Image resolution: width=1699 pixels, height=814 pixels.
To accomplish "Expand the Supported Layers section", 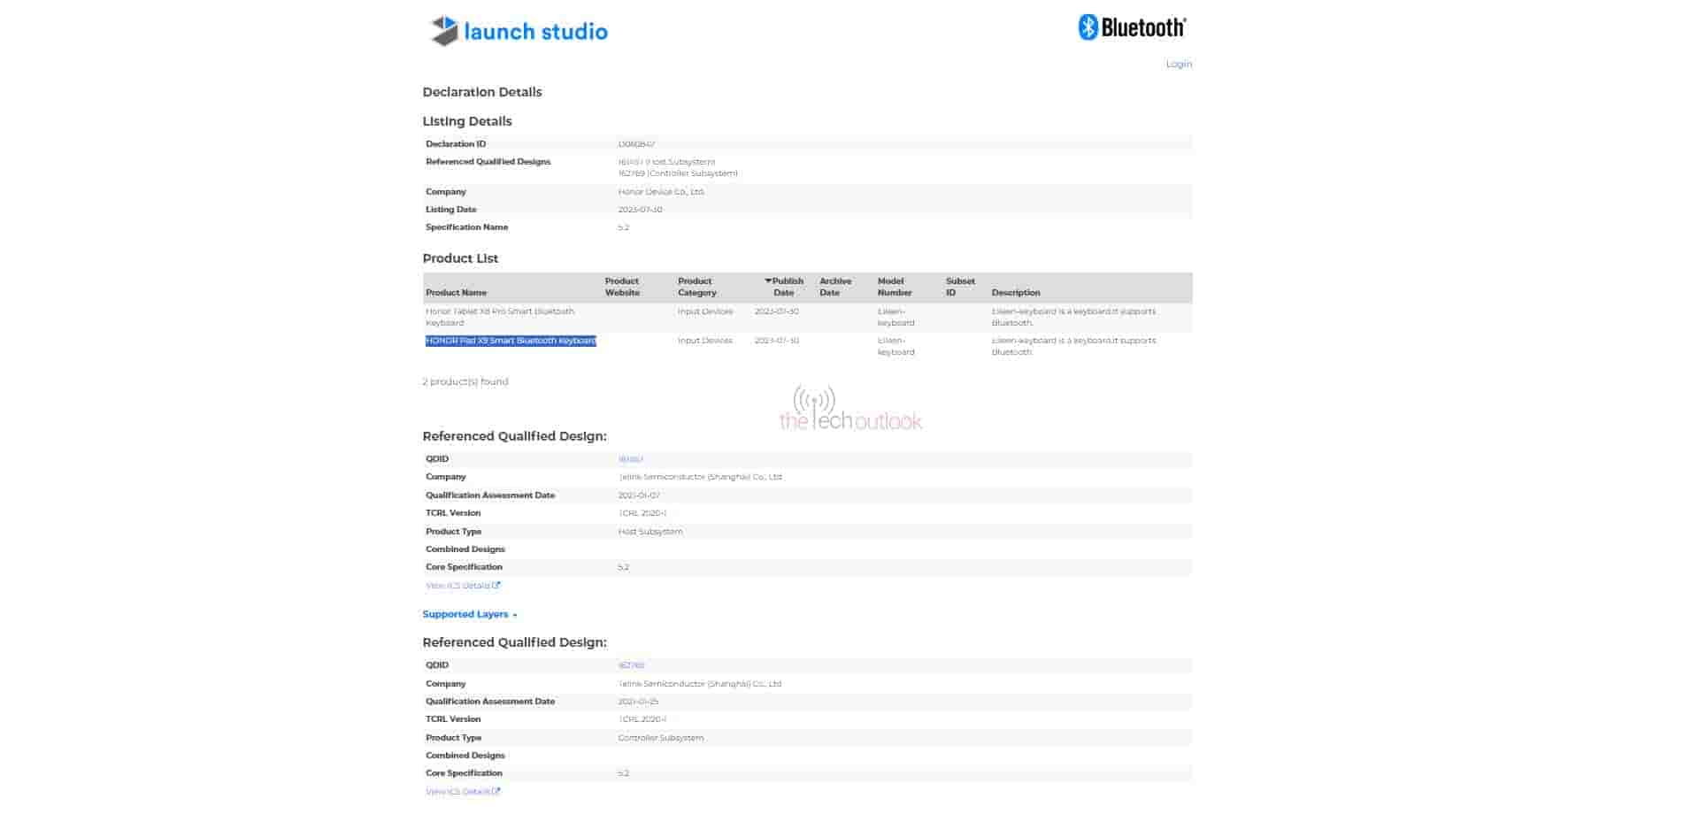I will (x=469, y=614).
